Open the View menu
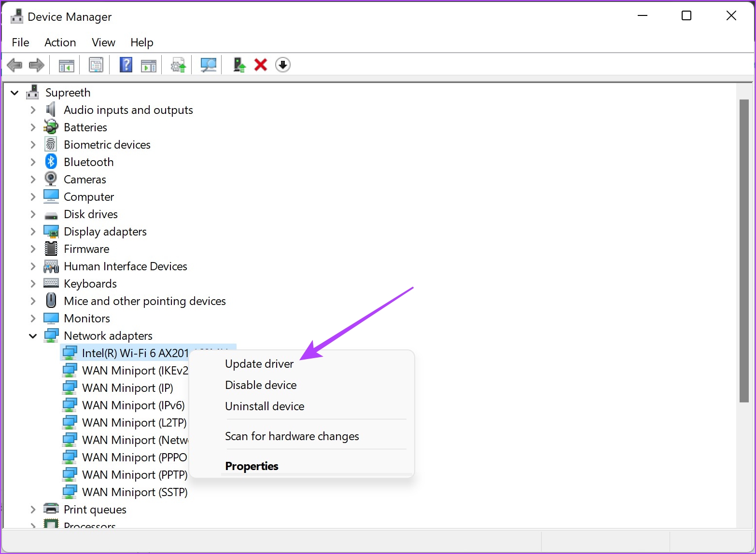This screenshot has height=554, width=756. (103, 42)
